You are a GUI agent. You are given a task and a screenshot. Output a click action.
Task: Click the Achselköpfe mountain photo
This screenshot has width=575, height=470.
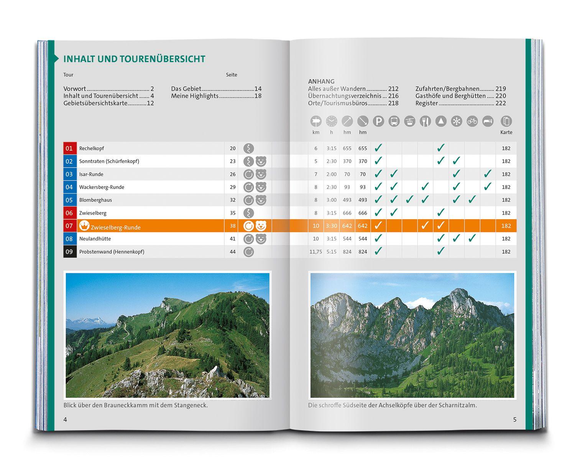coord(412,335)
